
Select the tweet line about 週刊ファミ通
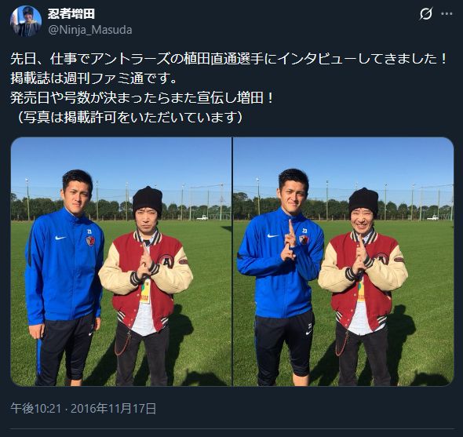tap(94, 78)
